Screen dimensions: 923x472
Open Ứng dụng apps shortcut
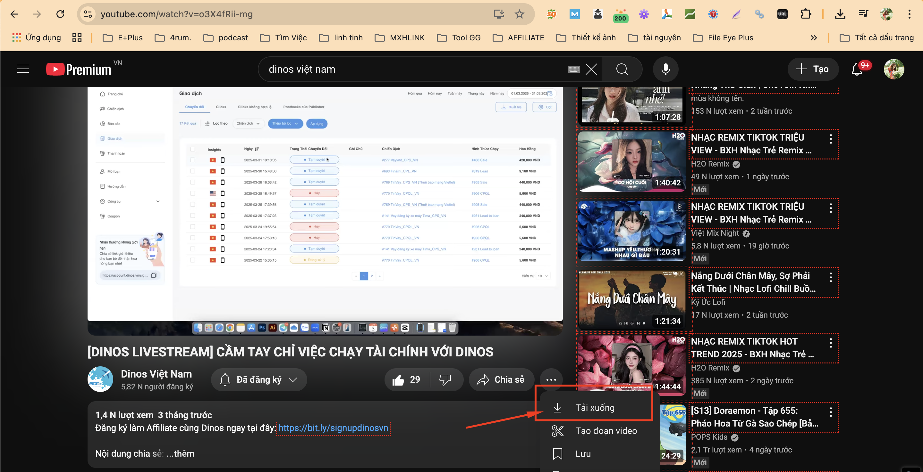[37, 37]
